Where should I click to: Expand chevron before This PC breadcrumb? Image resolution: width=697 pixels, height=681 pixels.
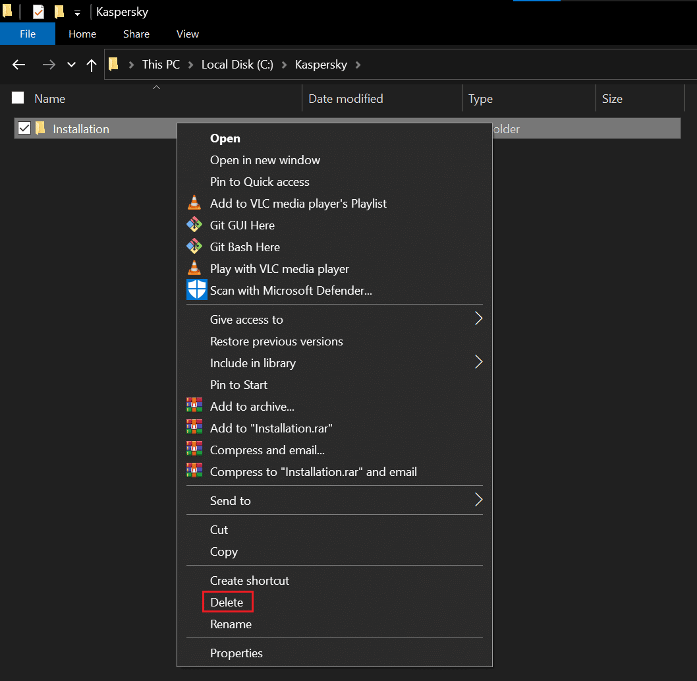tap(131, 65)
